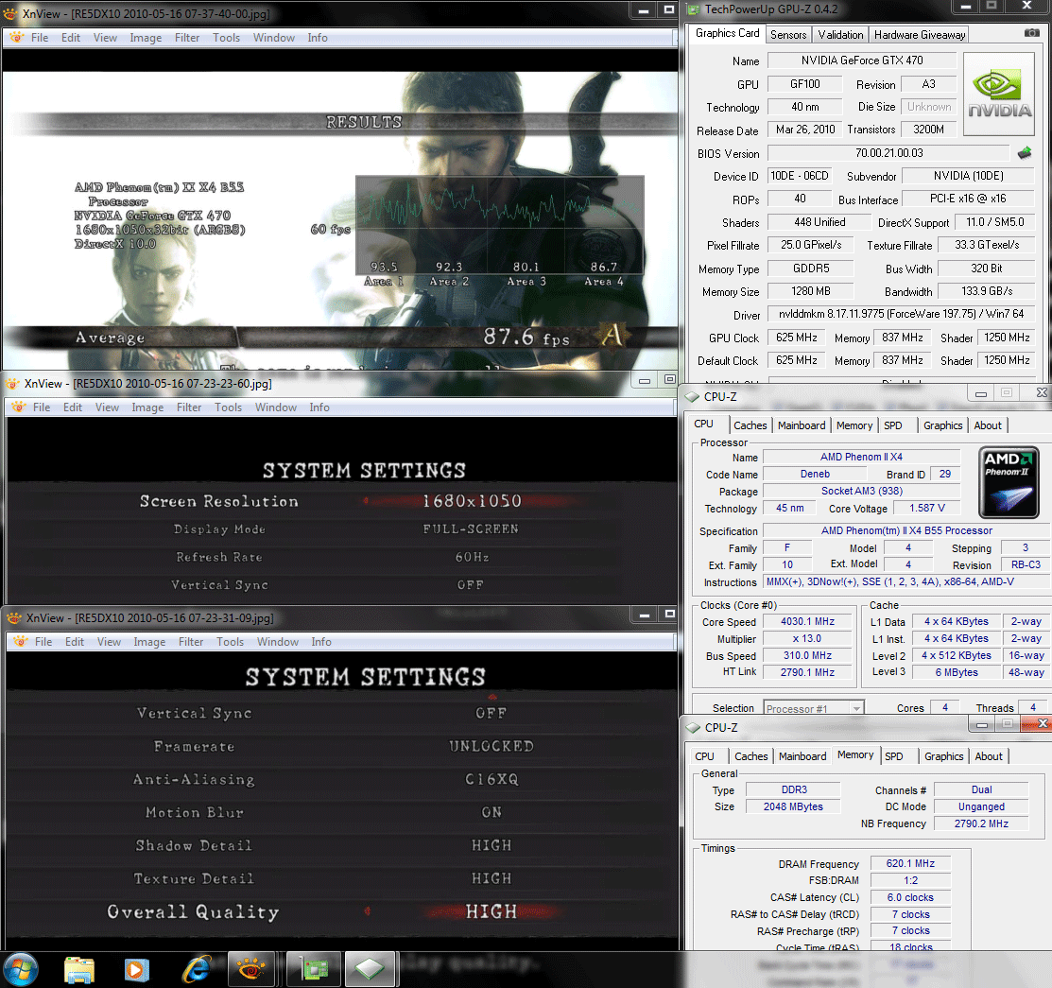The image size is (1052, 988).
Task: Open Edit menu in 07-23-31-09 XnView window
Action: [x=75, y=642]
